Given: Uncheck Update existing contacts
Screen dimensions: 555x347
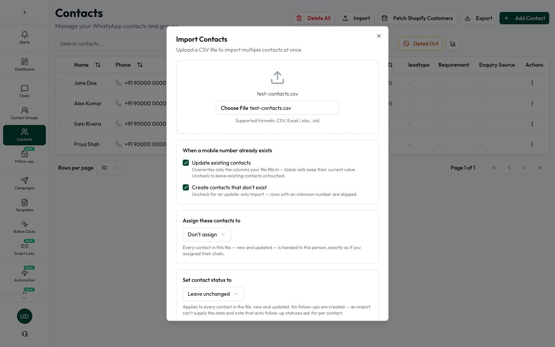Looking at the screenshot, I should (x=186, y=163).
